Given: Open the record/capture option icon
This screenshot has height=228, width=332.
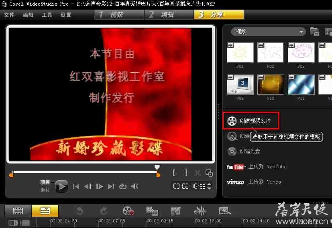Looking at the screenshot, I should pos(128,210).
